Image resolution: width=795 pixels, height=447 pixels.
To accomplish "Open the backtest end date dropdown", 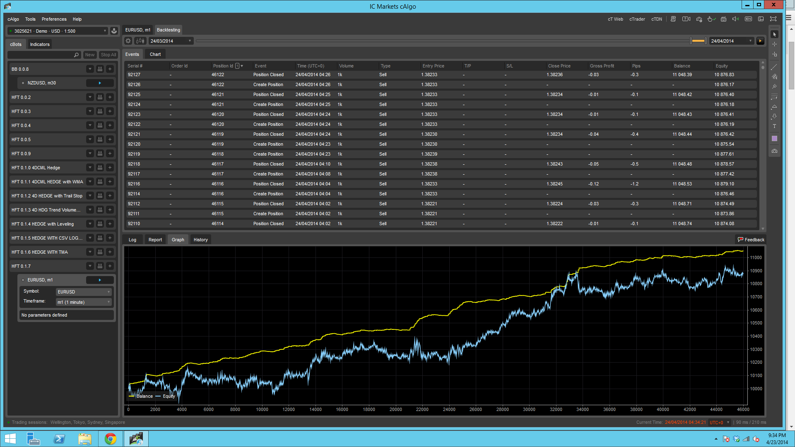I will point(732,41).
